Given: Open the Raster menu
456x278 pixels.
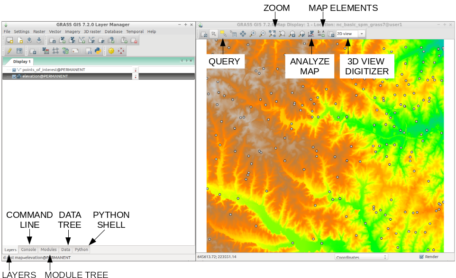Looking at the screenshot, I should click(39, 32).
